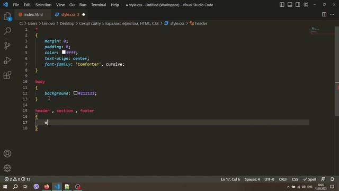Open Windows Start menu
Image resolution: width=339 pixels, height=191 pixels.
click(5, 187)
